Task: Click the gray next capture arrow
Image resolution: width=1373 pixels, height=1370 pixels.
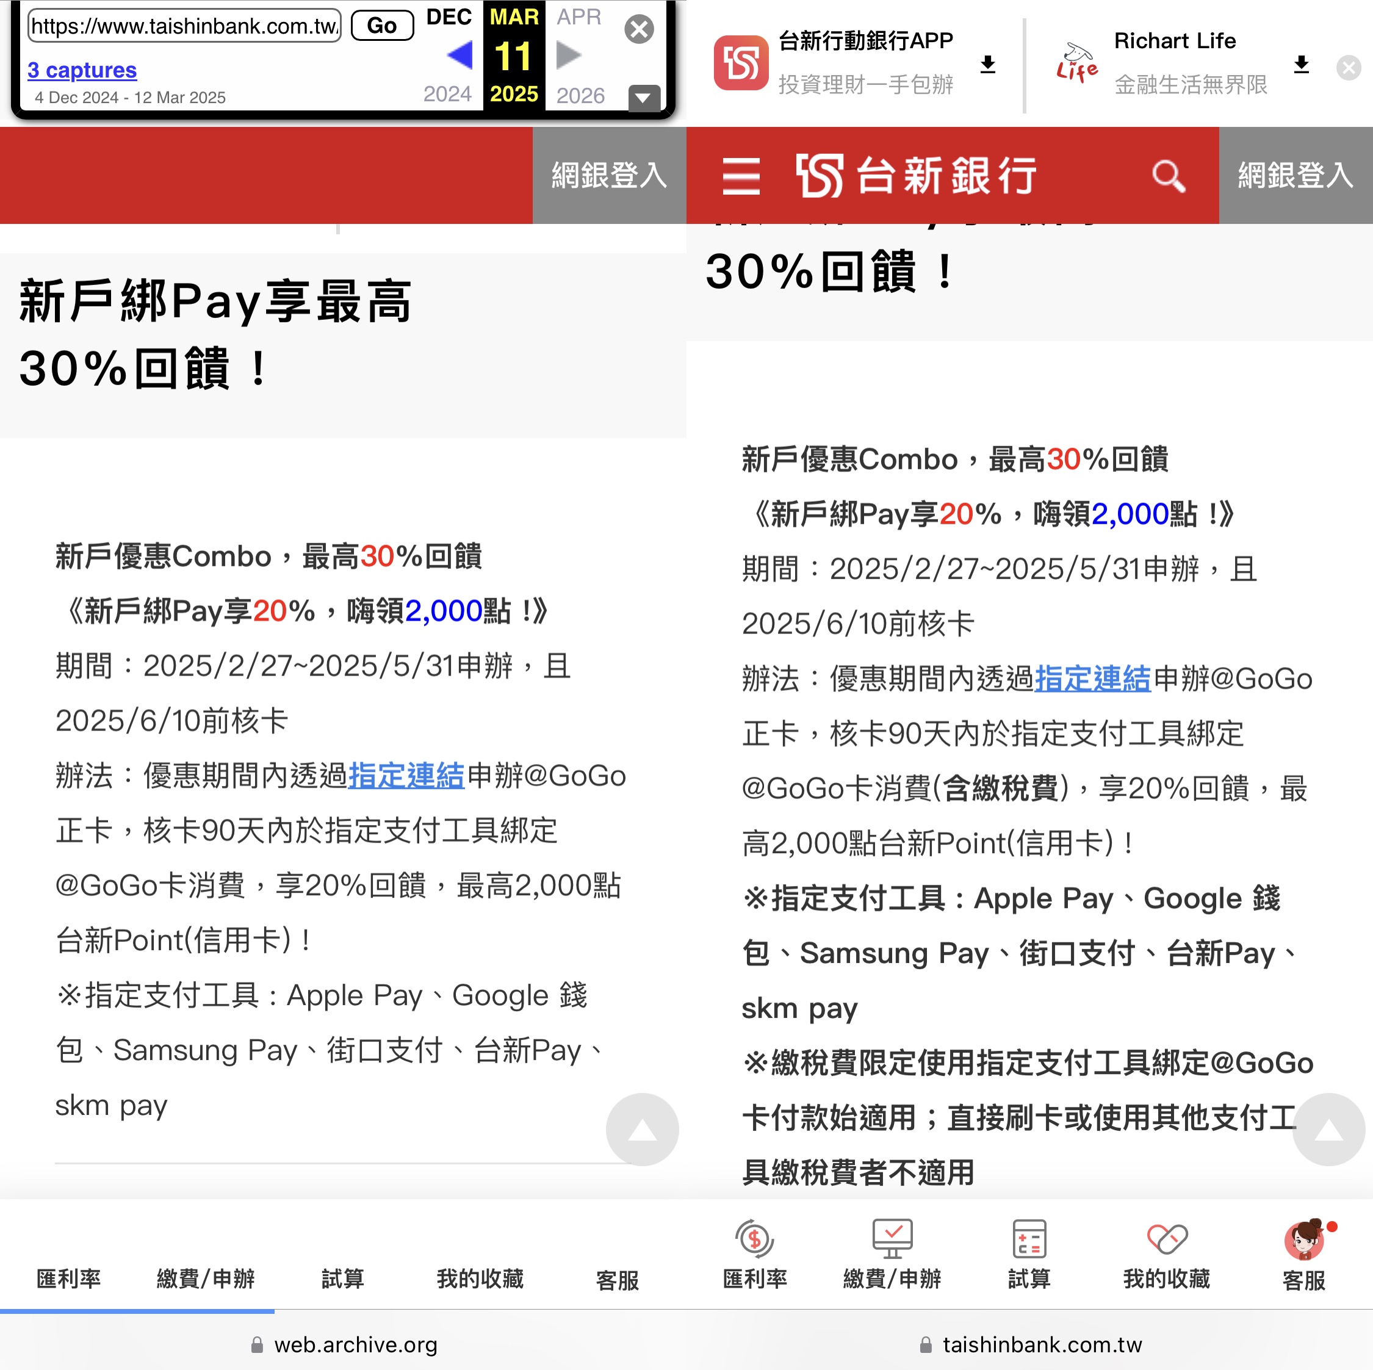Action: (x=568, y=55)
